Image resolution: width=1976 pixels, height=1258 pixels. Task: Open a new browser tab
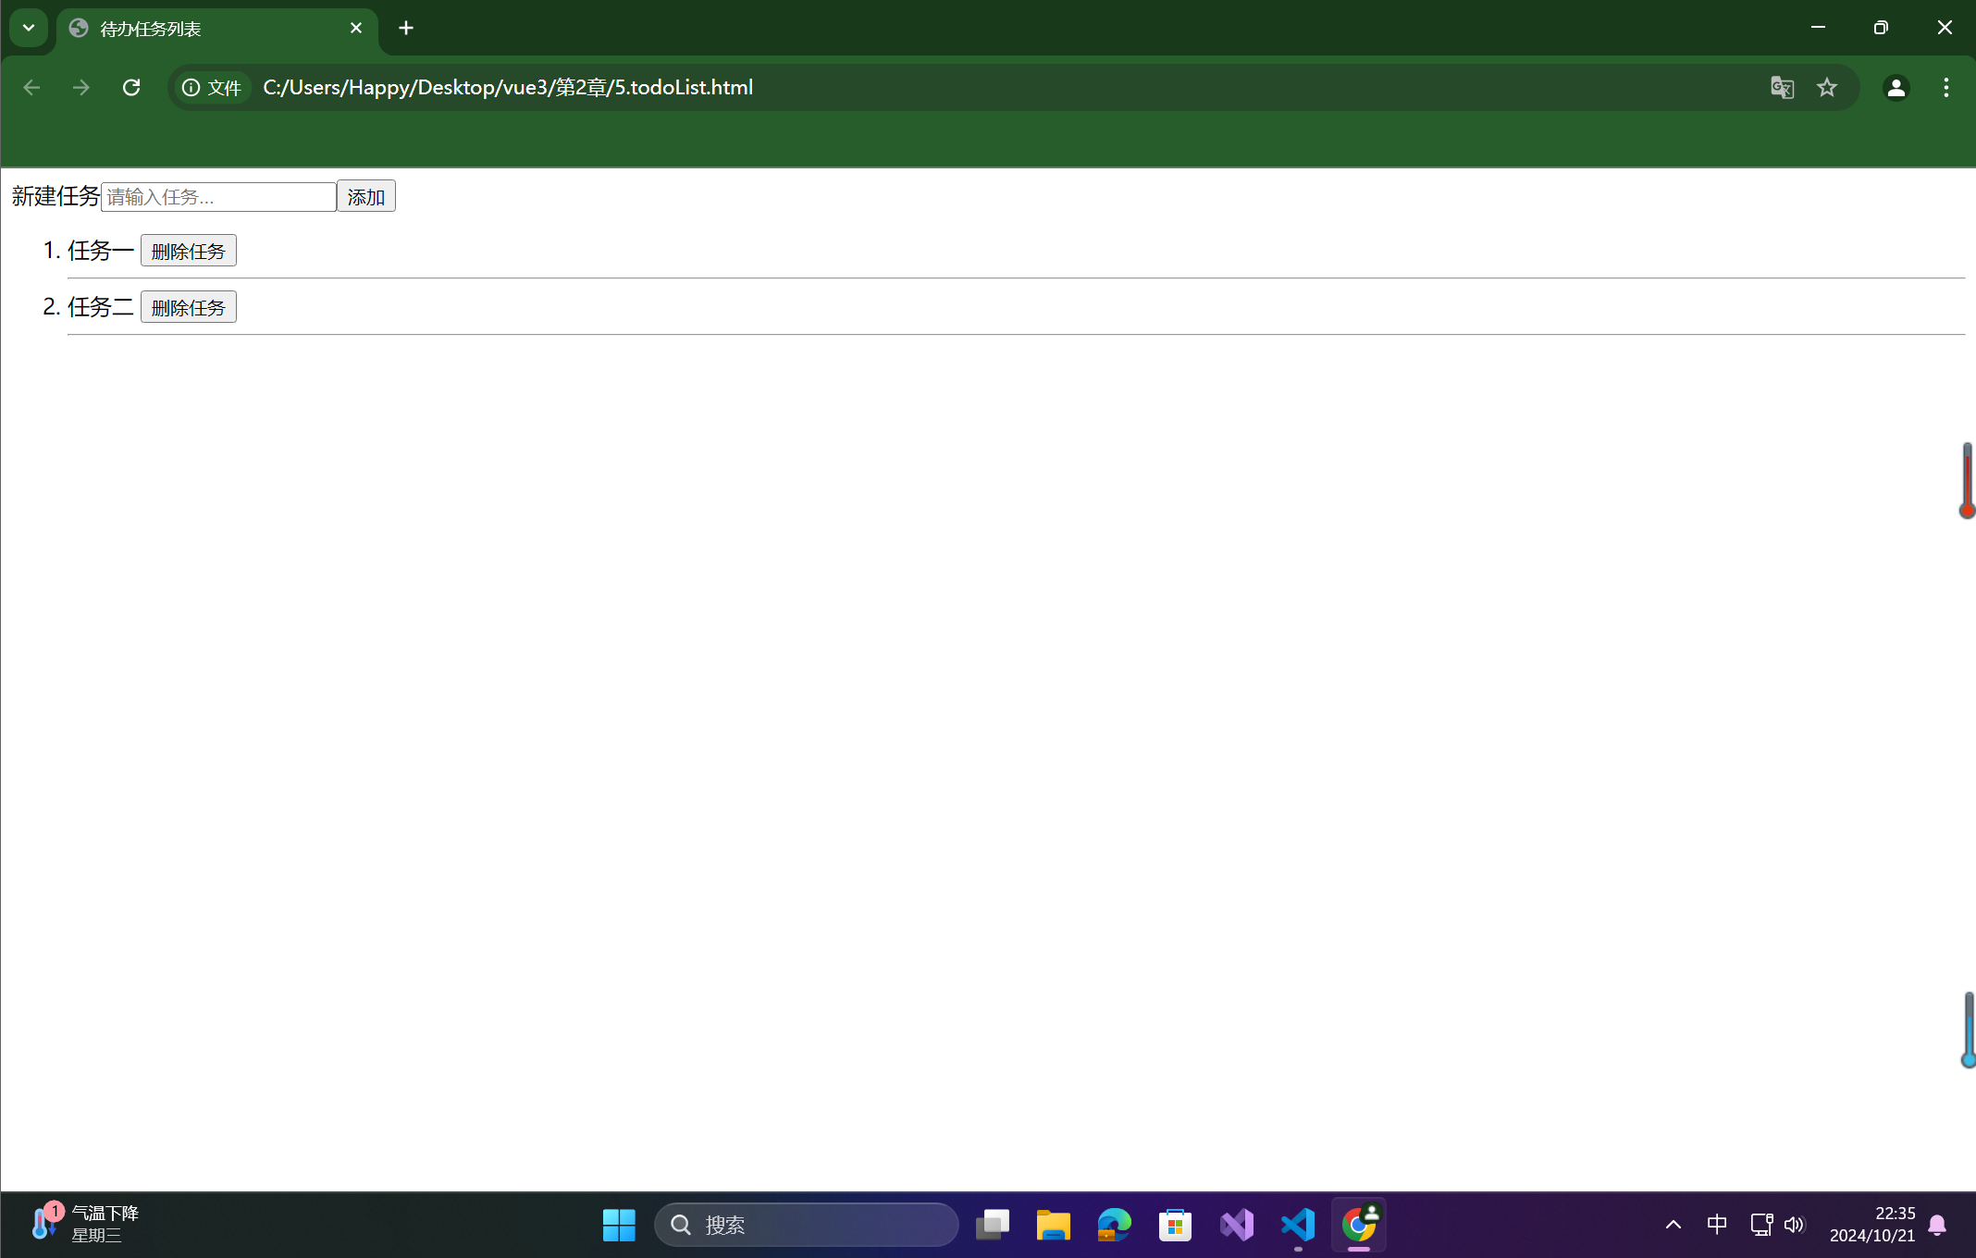[406, 29]
